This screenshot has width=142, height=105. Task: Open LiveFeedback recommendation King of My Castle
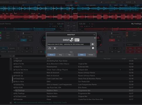click(x=40, y=102)
